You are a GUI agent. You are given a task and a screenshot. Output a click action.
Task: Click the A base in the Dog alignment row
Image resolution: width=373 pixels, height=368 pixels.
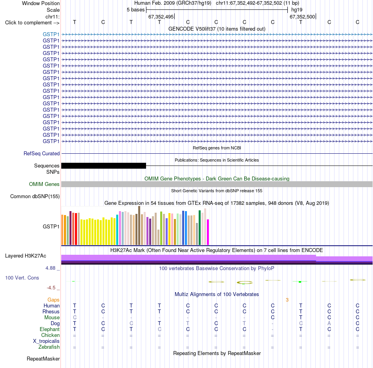[x=329, y=324]
